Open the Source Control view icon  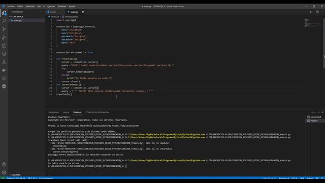point(4,29)
